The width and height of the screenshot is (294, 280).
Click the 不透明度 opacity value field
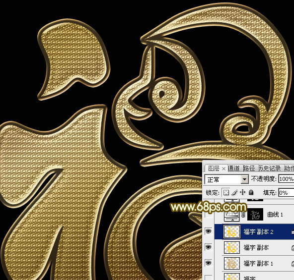click(287, 179)
